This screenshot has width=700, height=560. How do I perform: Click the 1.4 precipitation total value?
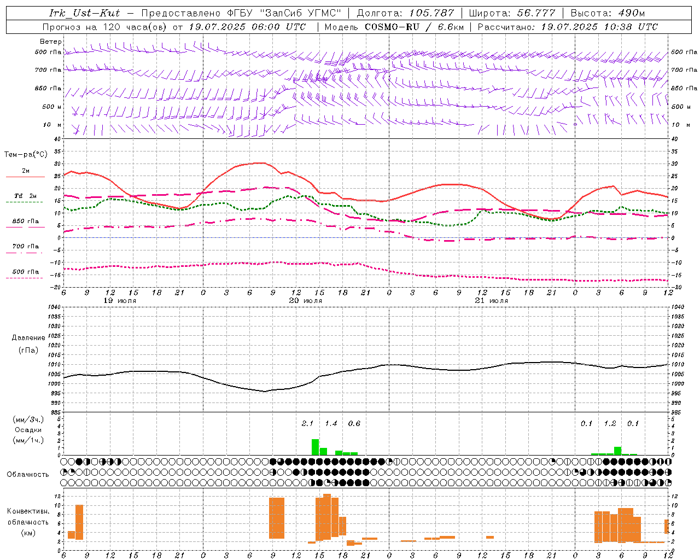331,423
